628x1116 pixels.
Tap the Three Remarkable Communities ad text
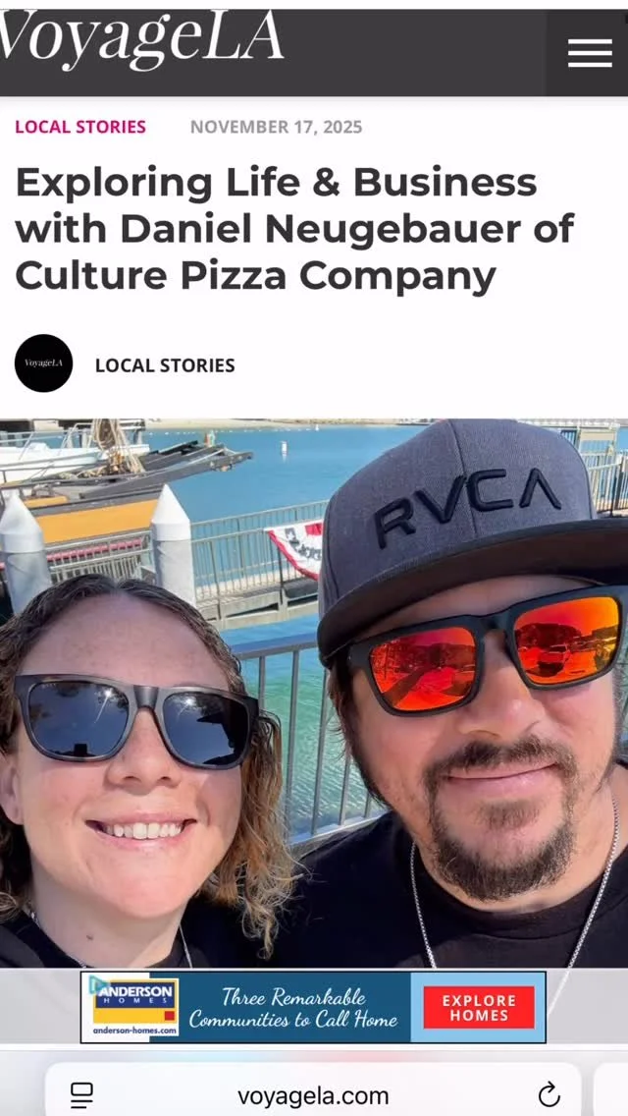tap(293, 1007)
